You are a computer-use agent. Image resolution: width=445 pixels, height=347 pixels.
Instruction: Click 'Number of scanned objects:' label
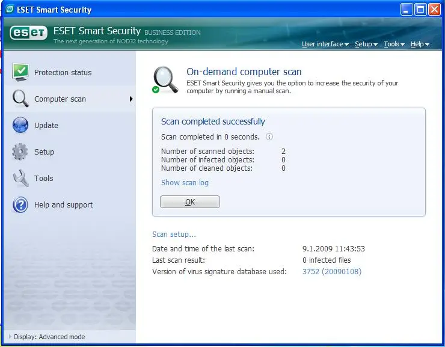pos(207,151)
